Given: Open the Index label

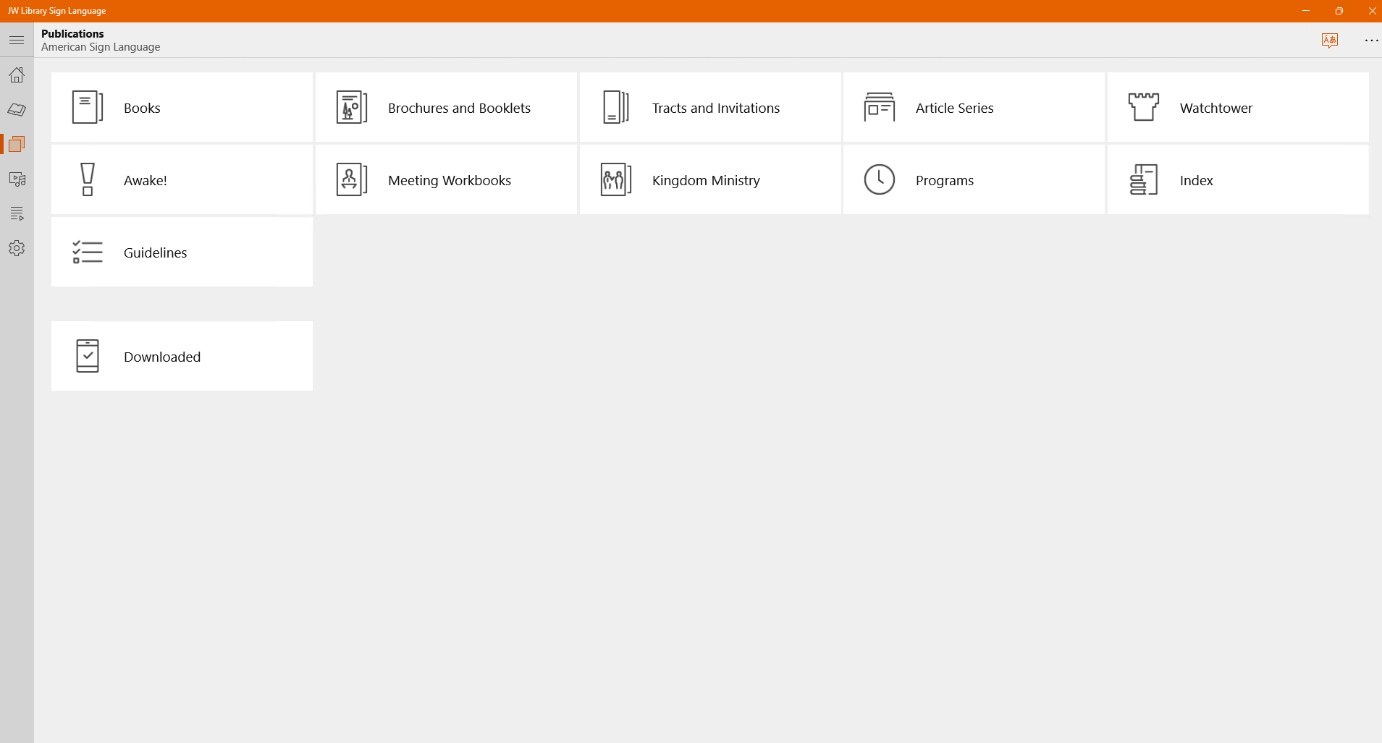Looking at the screenshot, I should 1197,180.
